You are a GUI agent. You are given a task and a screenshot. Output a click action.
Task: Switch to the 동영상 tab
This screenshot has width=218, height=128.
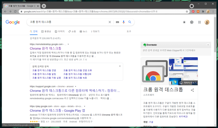46,32
